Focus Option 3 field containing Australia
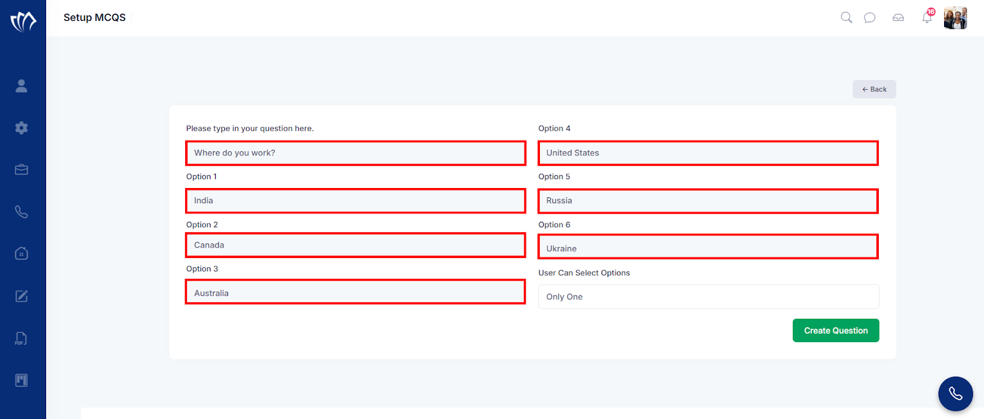Screen dimensions: 984x419 [355, 292]
